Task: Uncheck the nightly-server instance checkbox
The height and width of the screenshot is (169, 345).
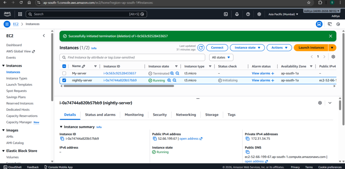Action: click(64, 80)
